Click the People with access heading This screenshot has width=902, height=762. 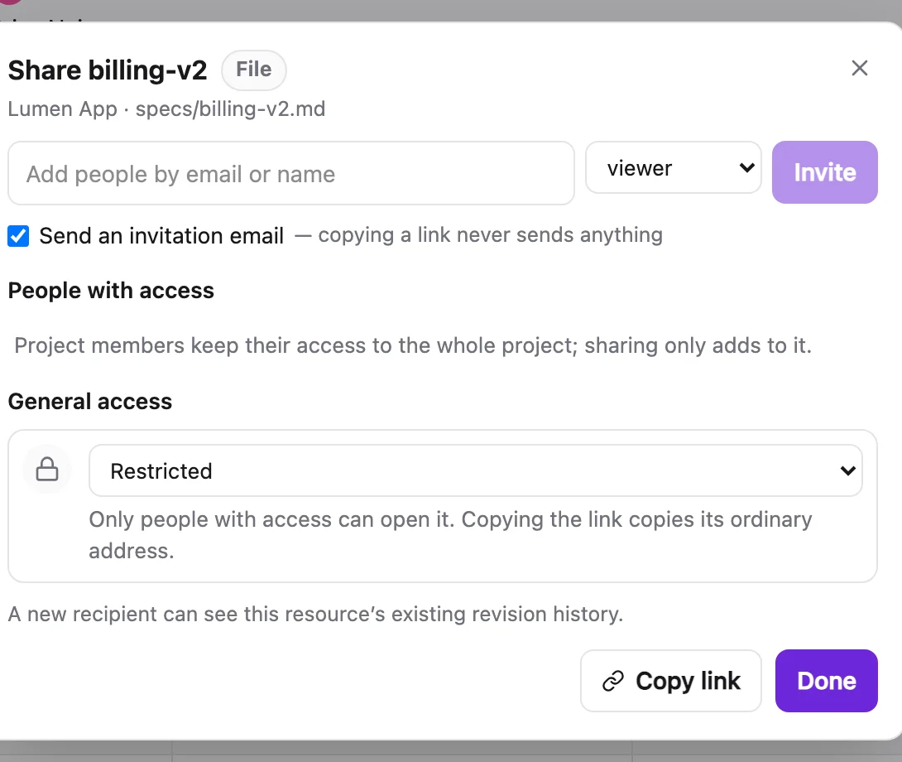[x=111, y=290]
